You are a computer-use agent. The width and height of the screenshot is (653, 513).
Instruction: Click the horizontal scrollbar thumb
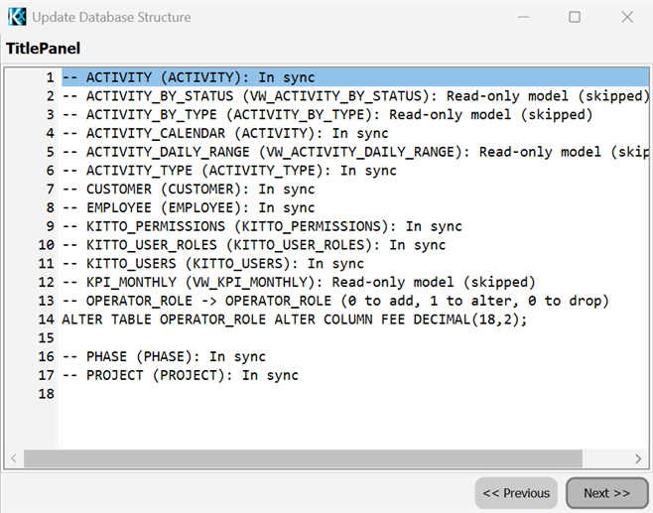(303, 458)
